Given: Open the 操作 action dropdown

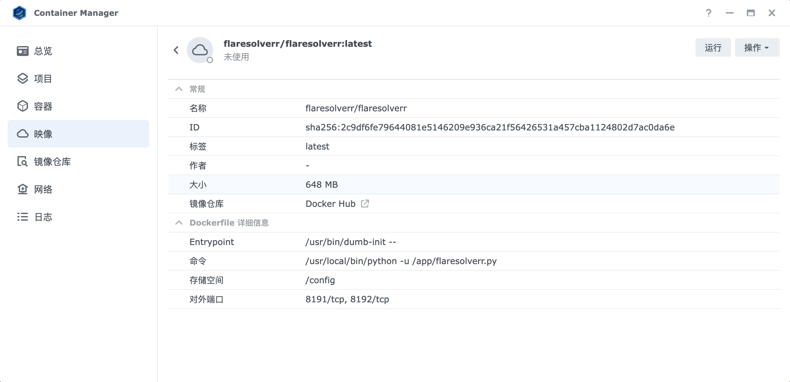Looking at the screenshot, I should tap(757, 48).
